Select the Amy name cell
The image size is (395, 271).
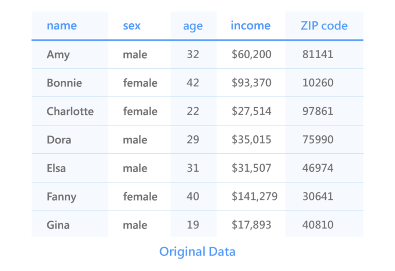(58, 55)
